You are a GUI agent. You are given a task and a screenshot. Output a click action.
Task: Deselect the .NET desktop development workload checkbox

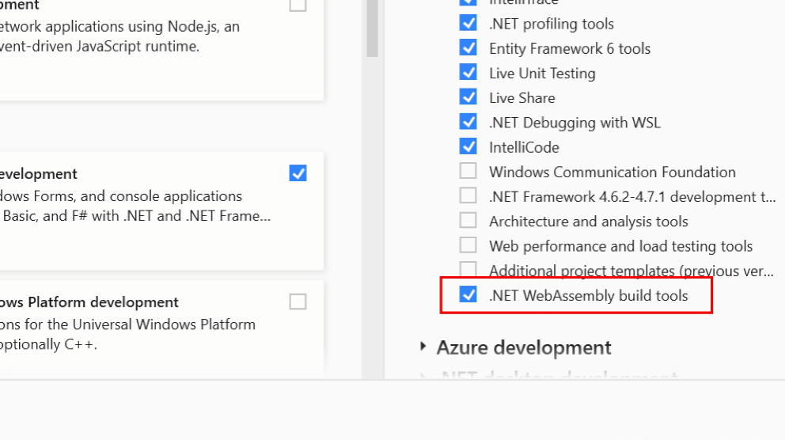298,173
